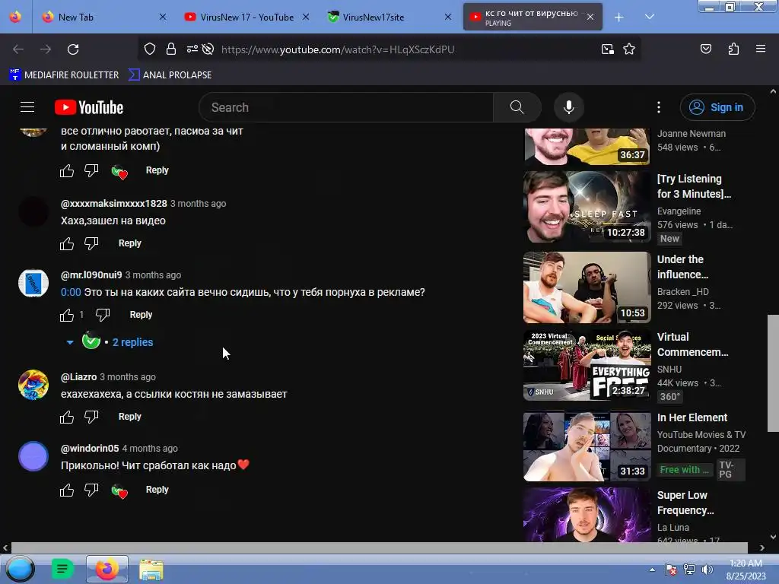Open the Pocket save button

[706, 49]
